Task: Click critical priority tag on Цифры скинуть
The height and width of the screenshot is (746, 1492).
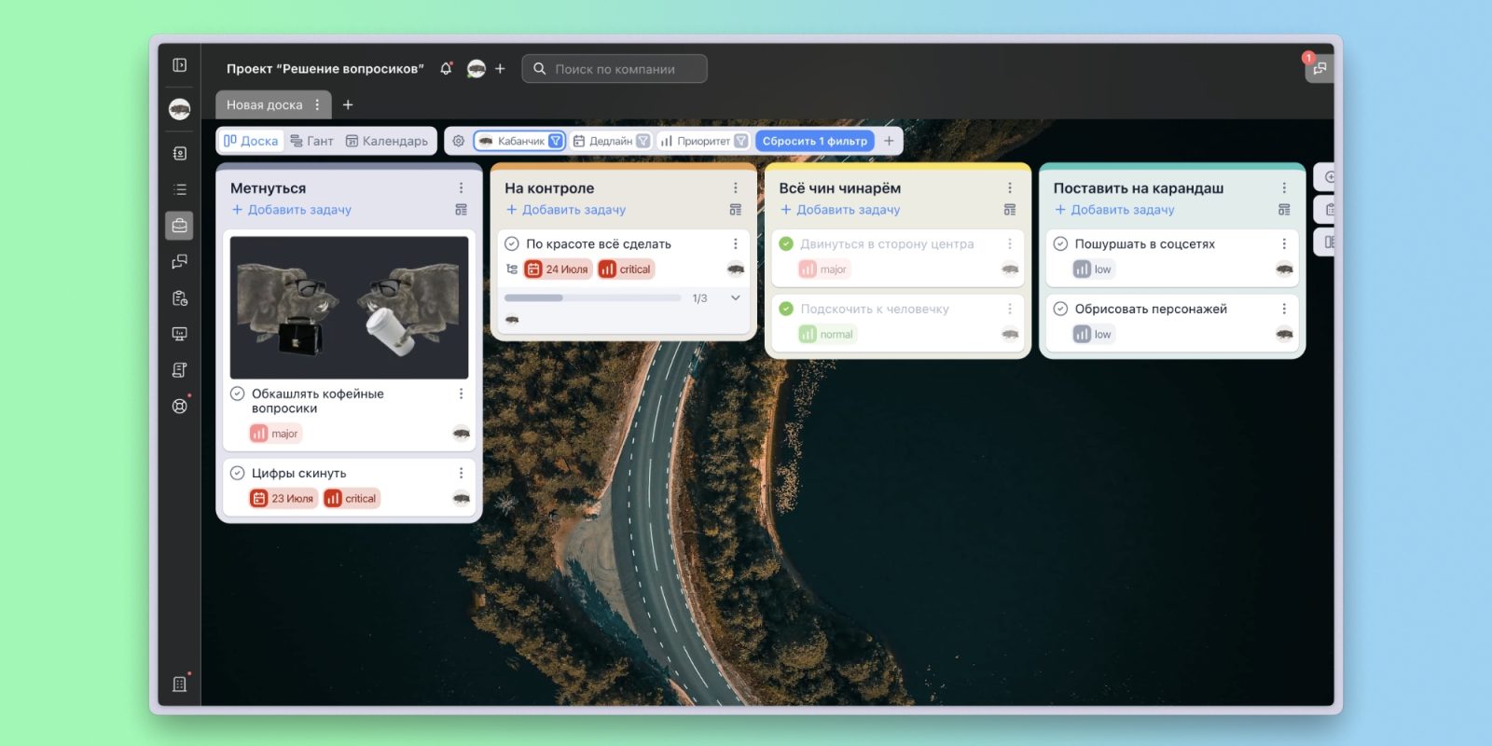Action: coord(352,499)
